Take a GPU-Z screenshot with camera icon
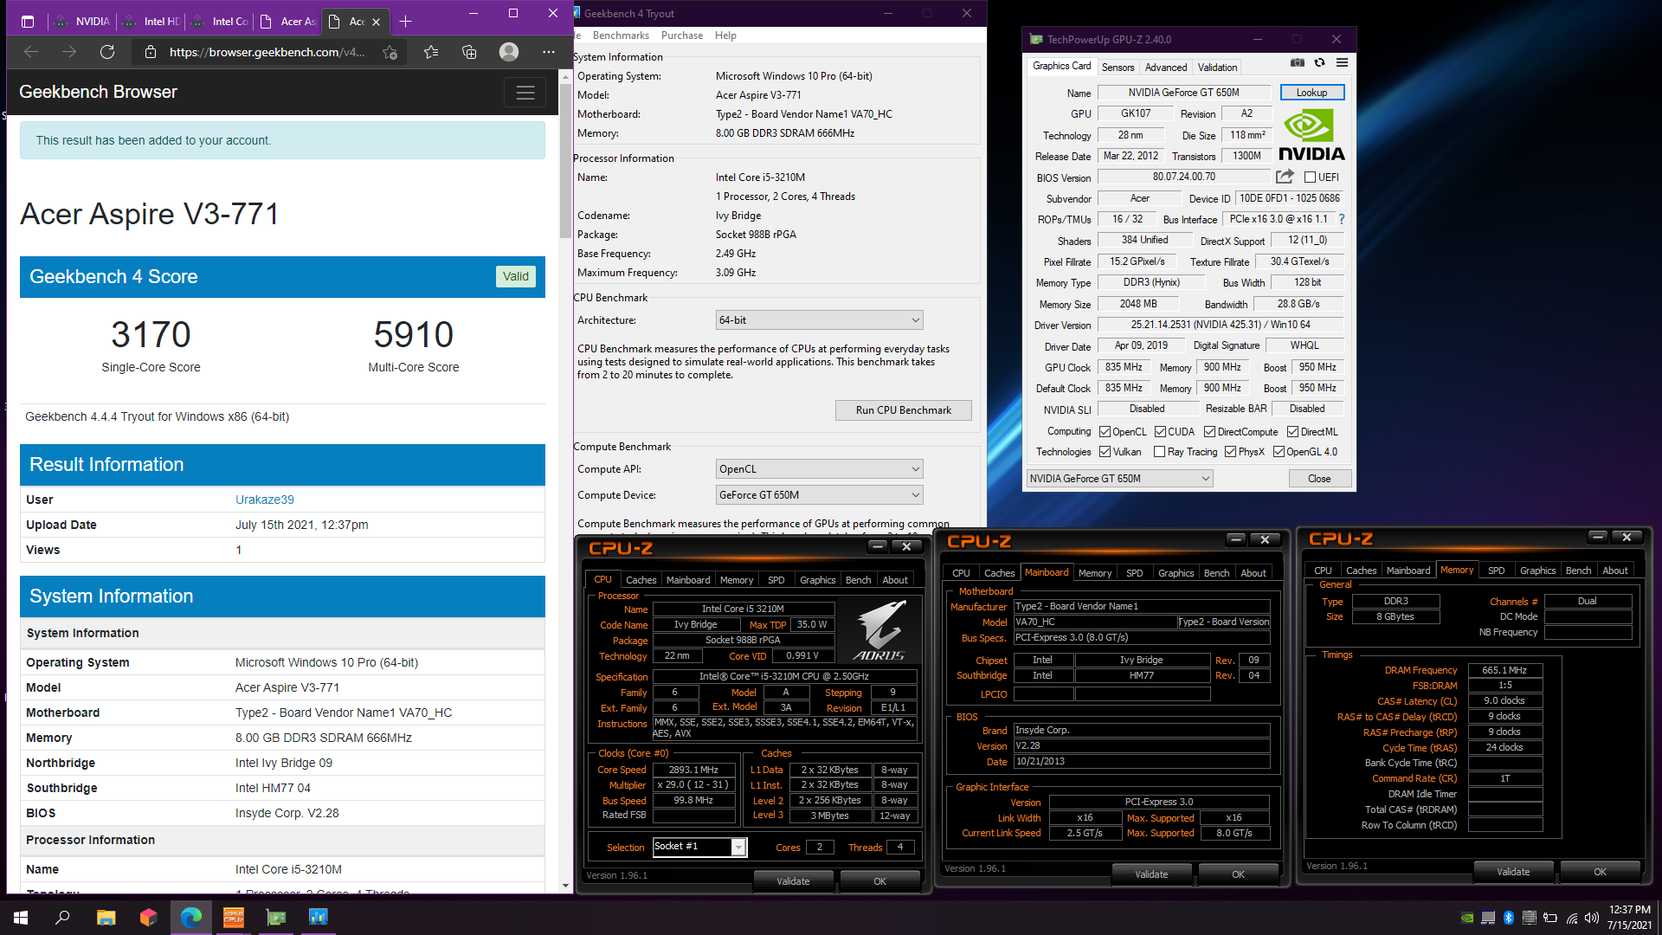The height and width of the screenshot is (935, 1662). click(x=1297, y=62)
